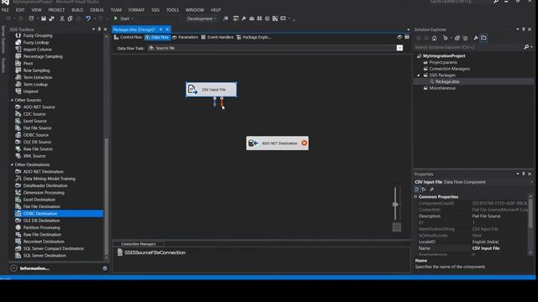Open the FILE menu
The width and height of the screenshot is (538, 302).
coord(5,10)
